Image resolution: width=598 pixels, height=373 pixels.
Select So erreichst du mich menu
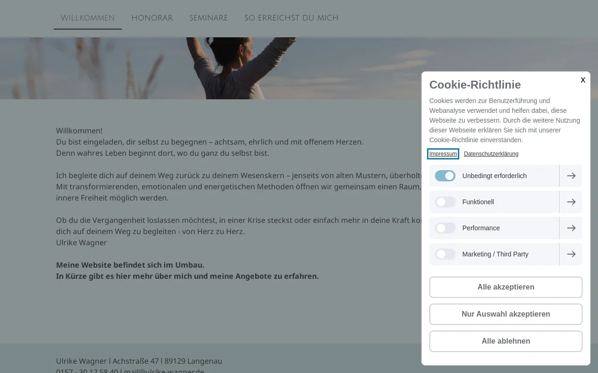tap(292, 18)
